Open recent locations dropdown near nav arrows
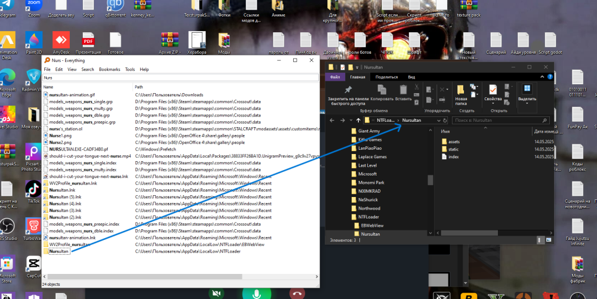The image size is (597, 299). [x=351, y=120]
